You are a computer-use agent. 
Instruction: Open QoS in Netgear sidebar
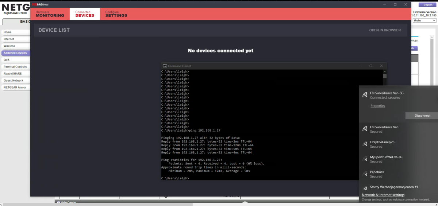16,60
